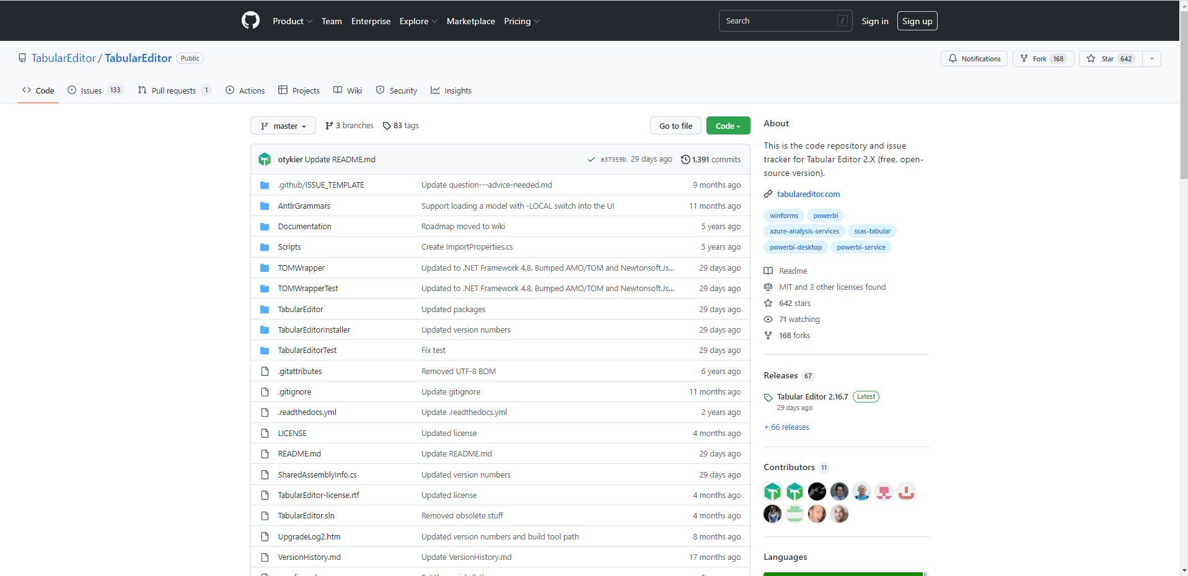The height and width of the screenshot is (576, 1188).
Task: Open the Projects tab
Action: [x=299, y=90]
